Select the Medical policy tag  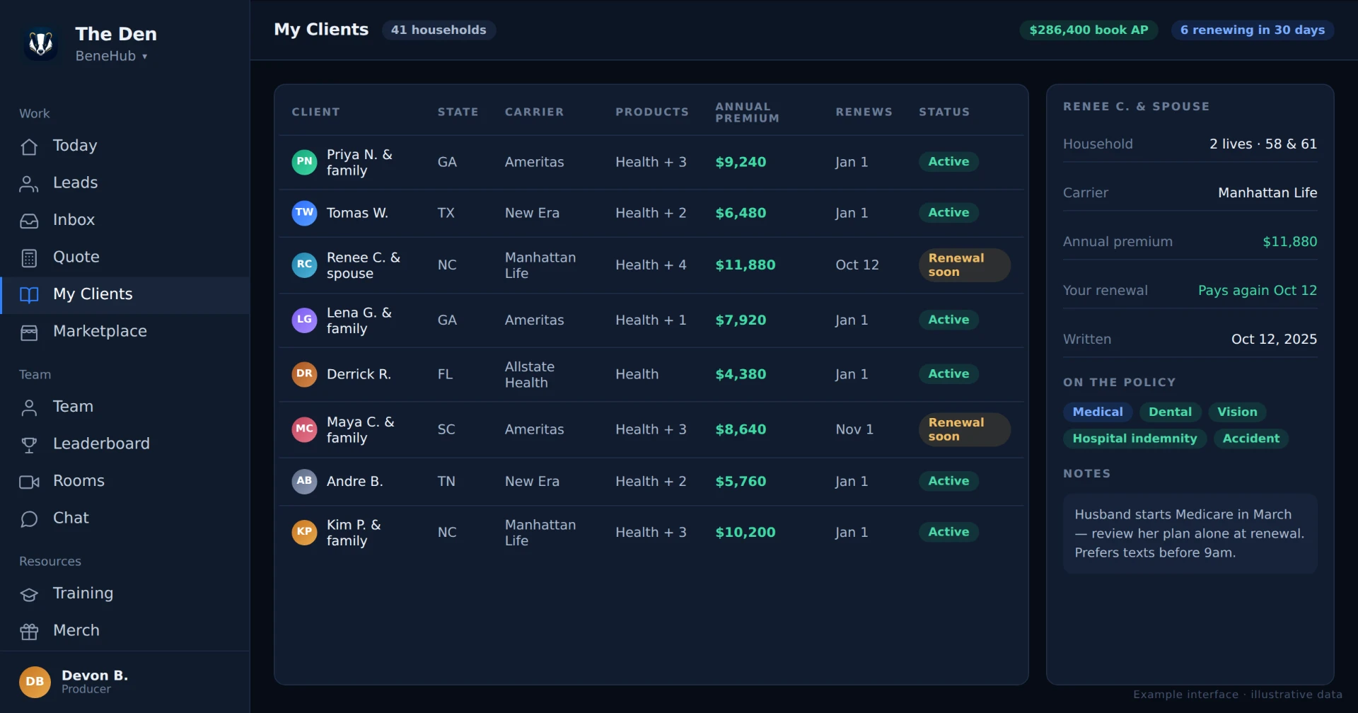[1097, 412]
